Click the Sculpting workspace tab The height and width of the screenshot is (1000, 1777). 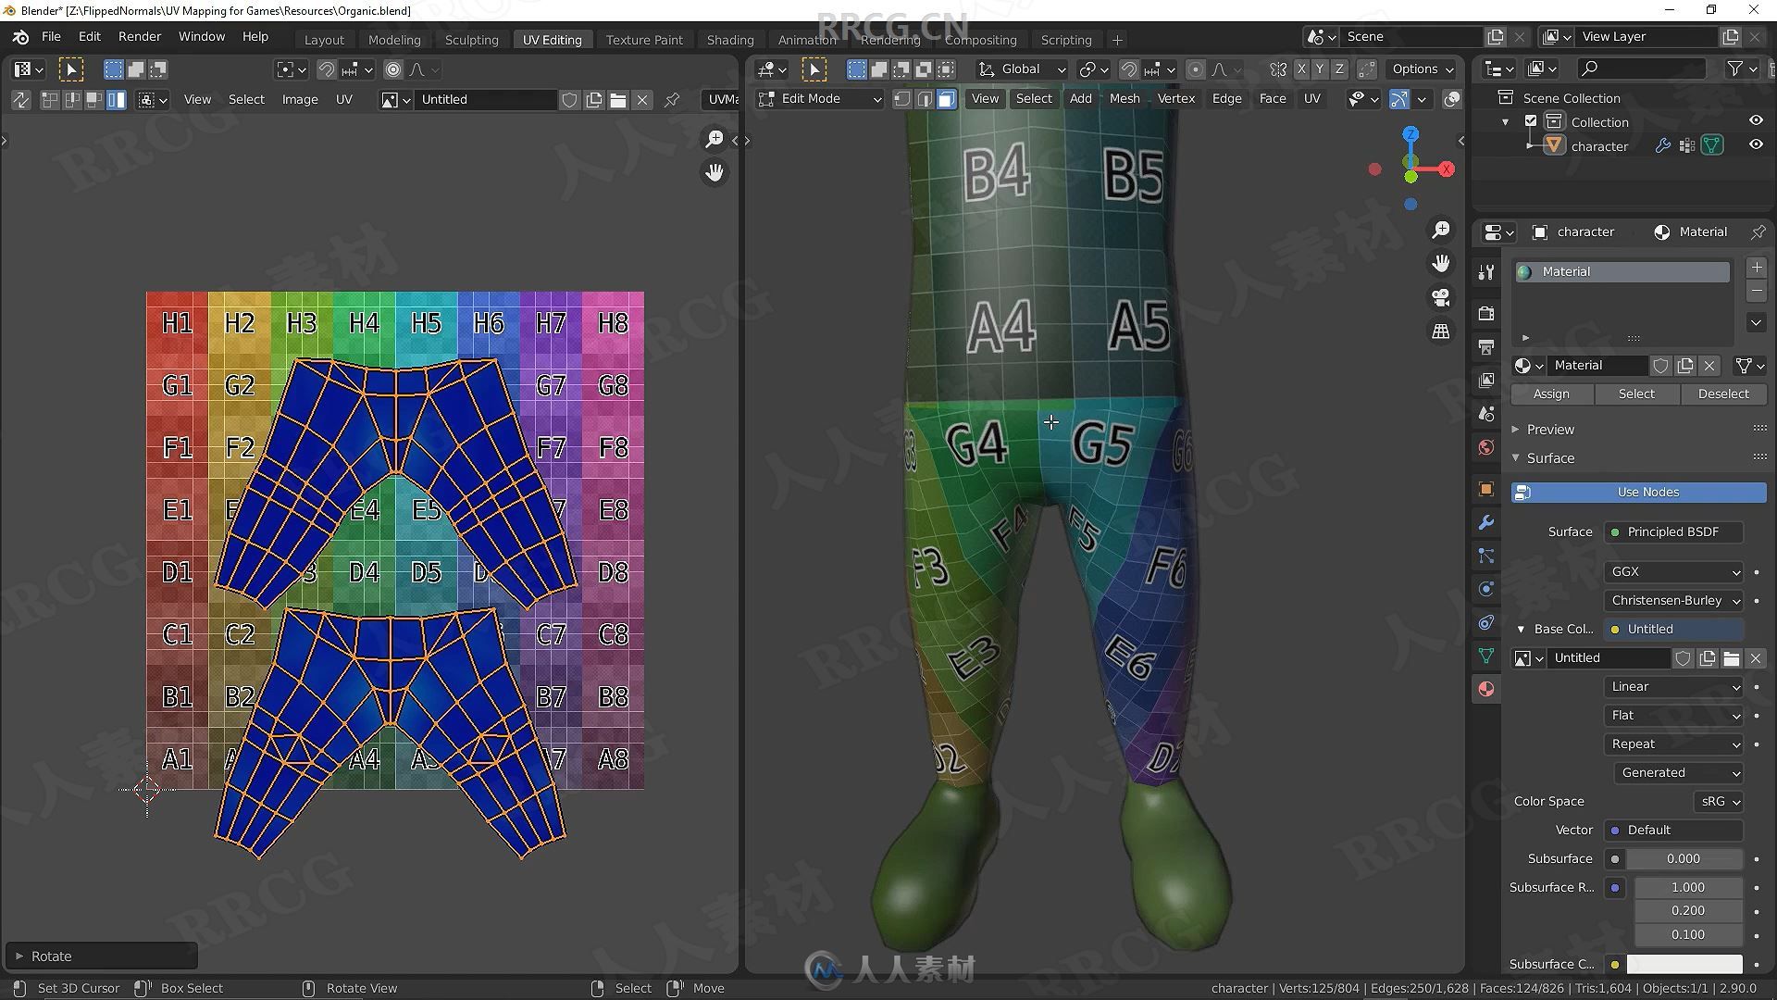point(471,41)
